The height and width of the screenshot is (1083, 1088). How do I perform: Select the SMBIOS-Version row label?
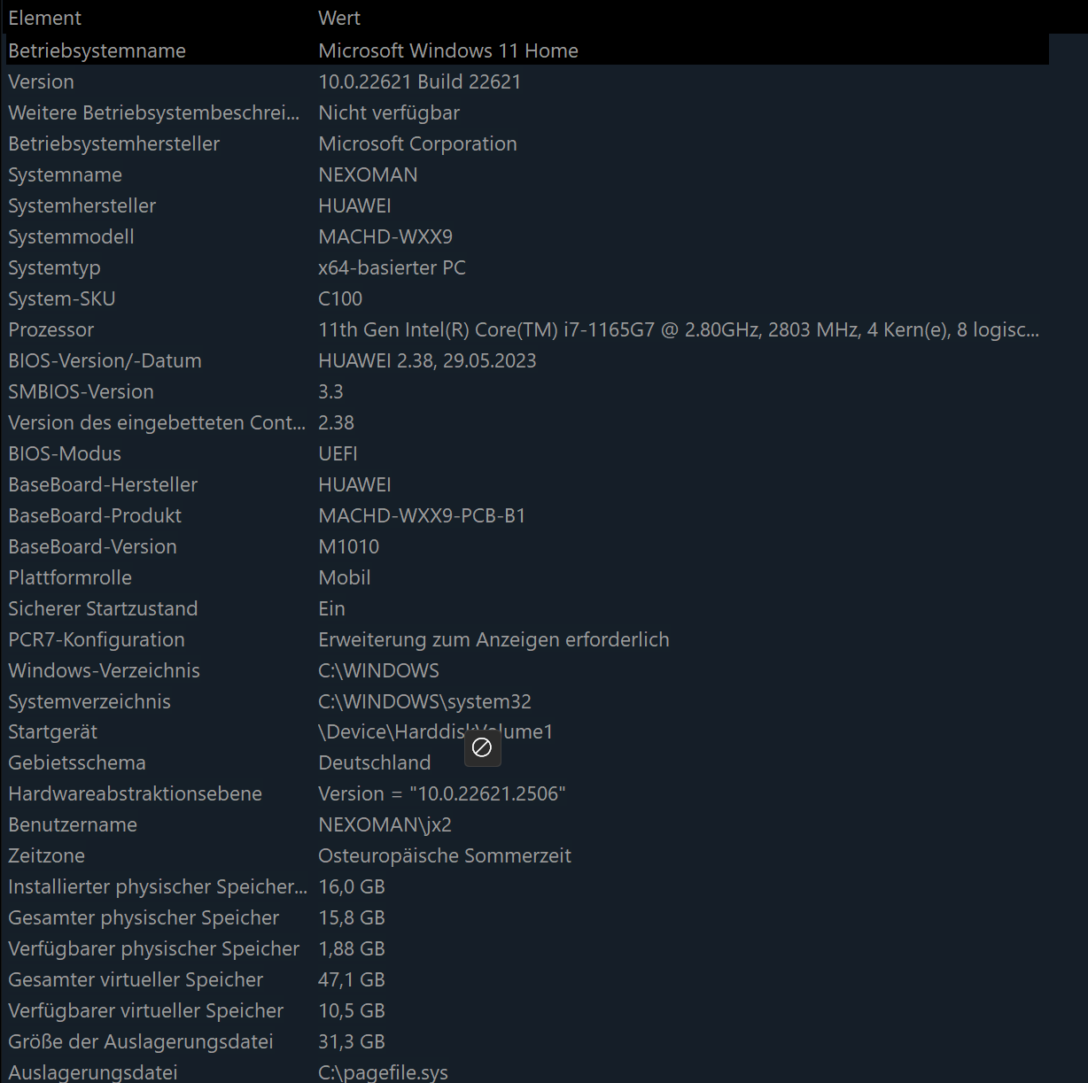(x=82, y=391)
